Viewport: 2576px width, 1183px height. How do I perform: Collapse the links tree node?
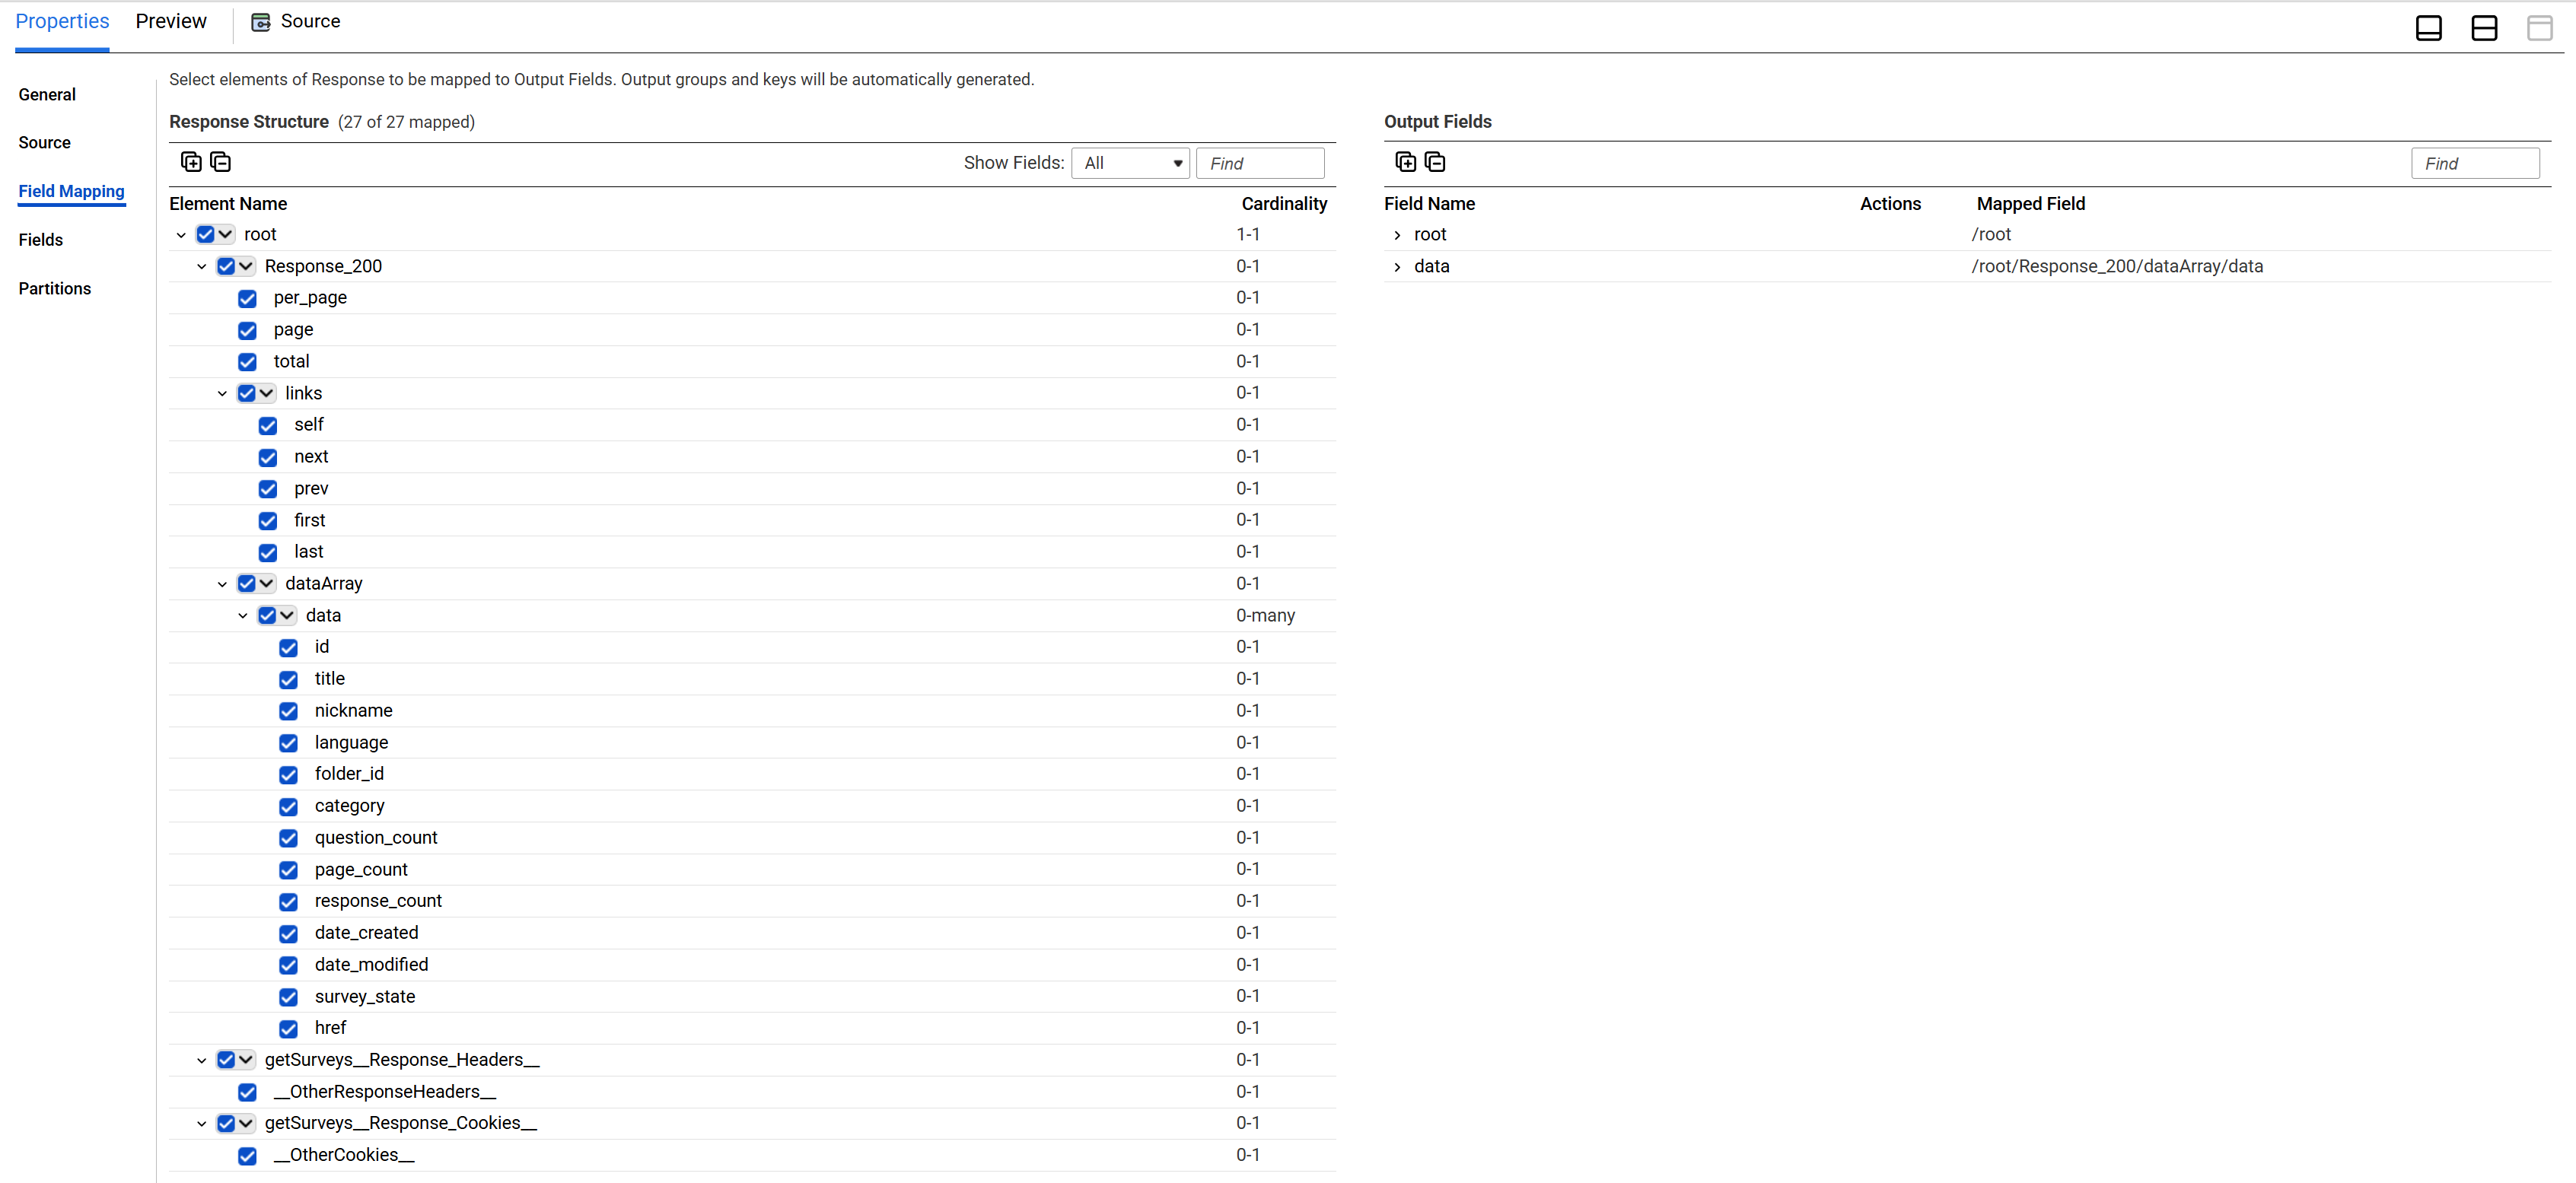click(x=222, y=394)
